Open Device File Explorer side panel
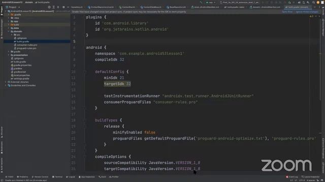Image resolution: width=325 pixels, height=182 pixels. point(323,148)
